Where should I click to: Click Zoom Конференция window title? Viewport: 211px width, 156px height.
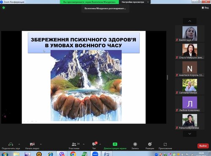[x=14, y=2]
